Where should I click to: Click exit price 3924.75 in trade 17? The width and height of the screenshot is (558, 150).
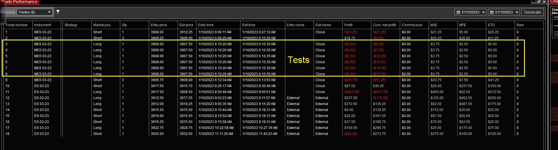pyautogui.click(x=186, y=128)
